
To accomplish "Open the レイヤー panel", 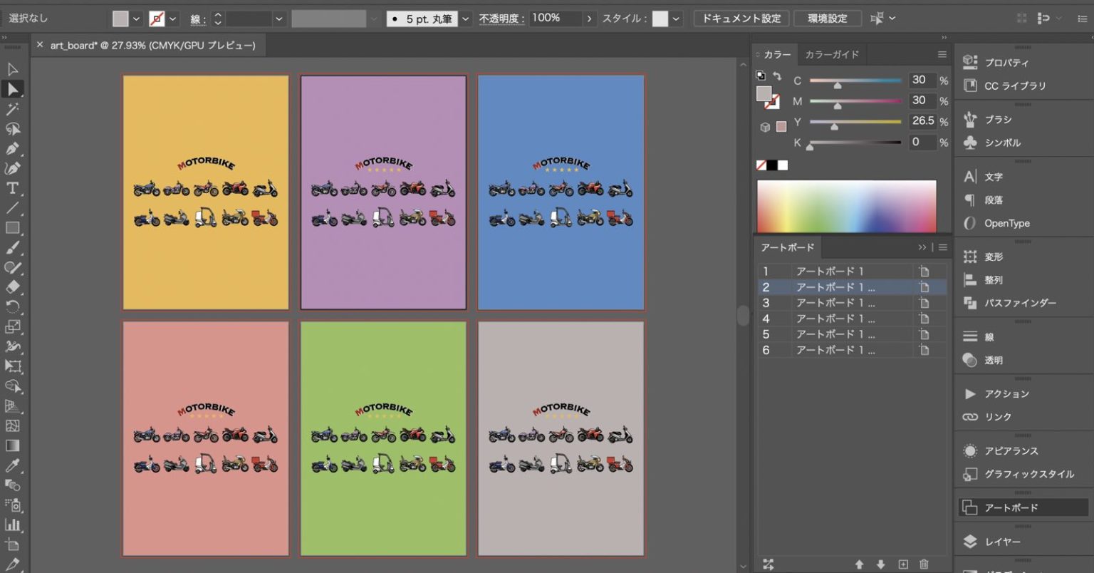I will click(x=1002, y=542).
